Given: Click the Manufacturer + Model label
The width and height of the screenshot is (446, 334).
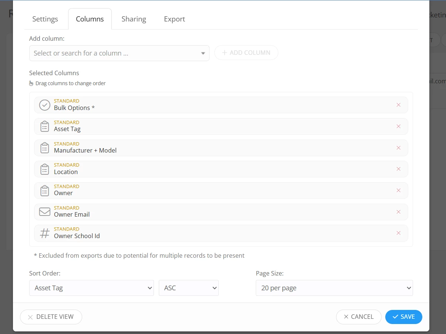Looking at the screenshot, I should [x=85, y=150].
